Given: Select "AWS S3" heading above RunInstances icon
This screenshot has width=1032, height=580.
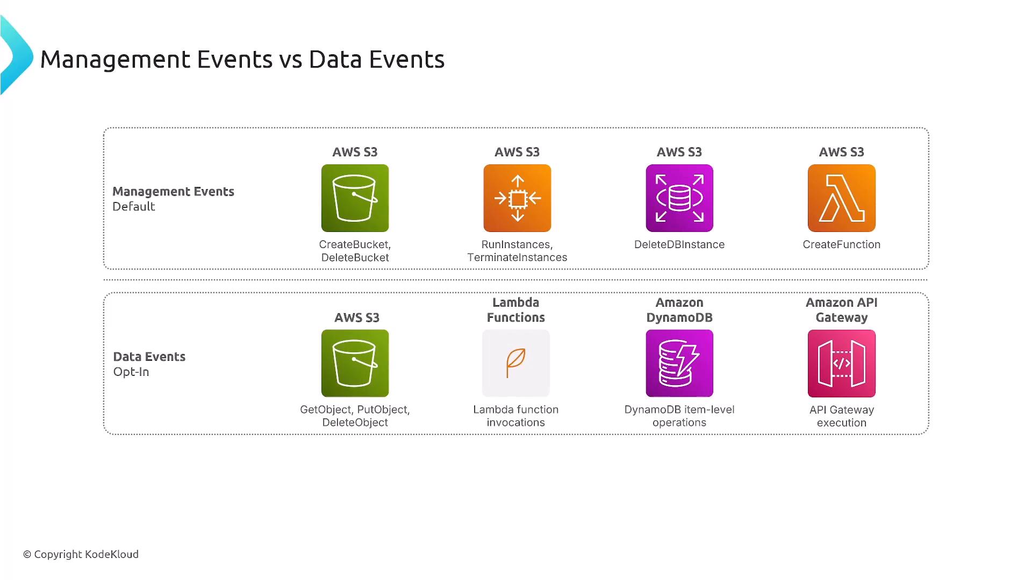Looking at the screenshot, I should pos(517,152).
